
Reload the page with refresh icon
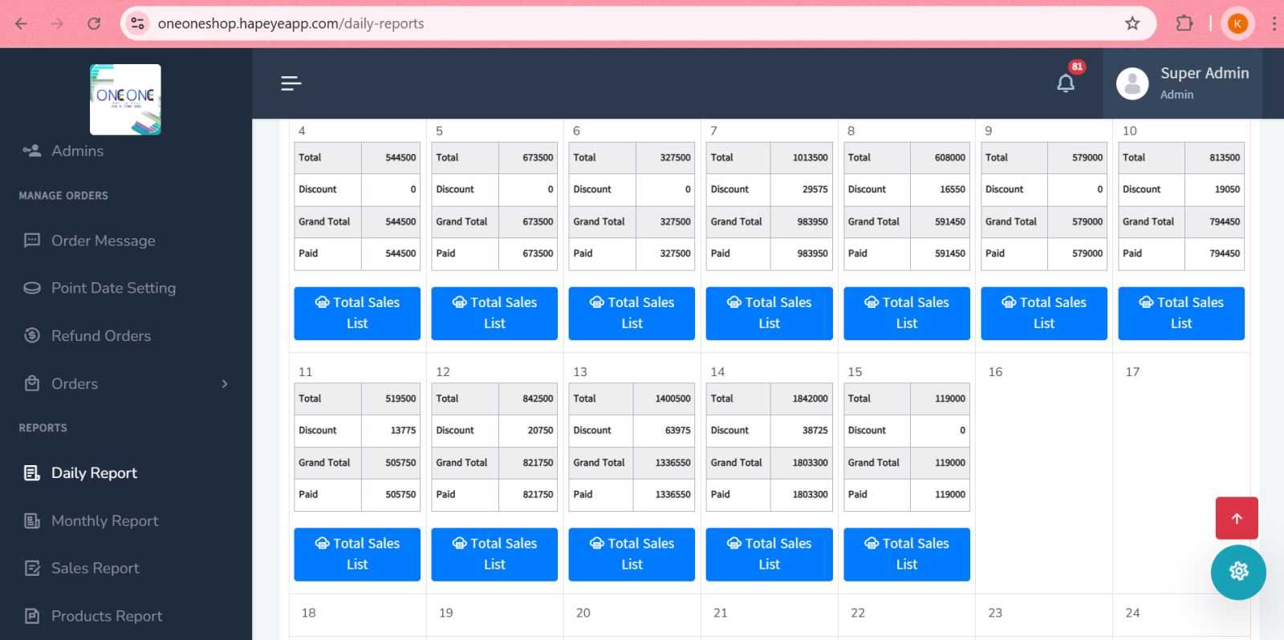(94, 23)
